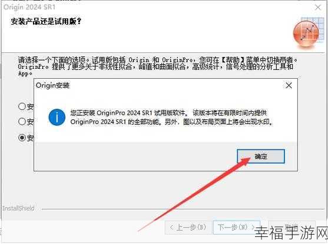Click the InstallShield label text

click(x=18, y=208)
